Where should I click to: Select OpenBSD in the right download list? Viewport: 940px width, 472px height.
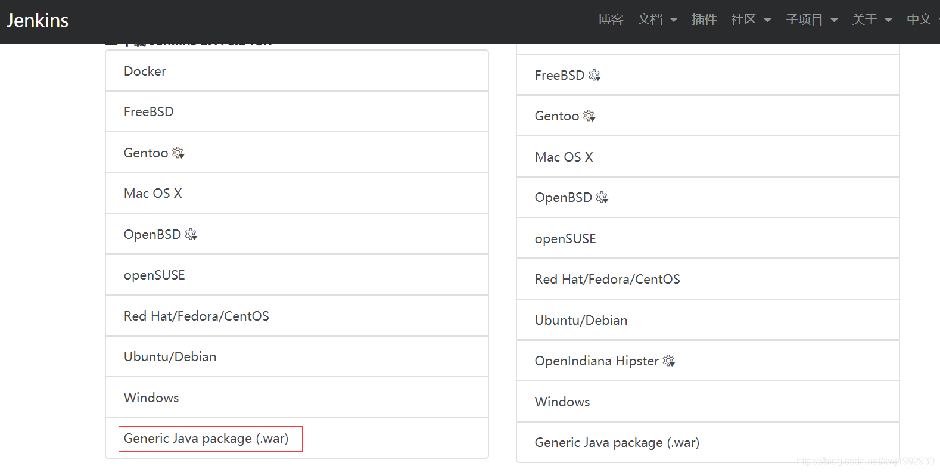tap(708, 198)
